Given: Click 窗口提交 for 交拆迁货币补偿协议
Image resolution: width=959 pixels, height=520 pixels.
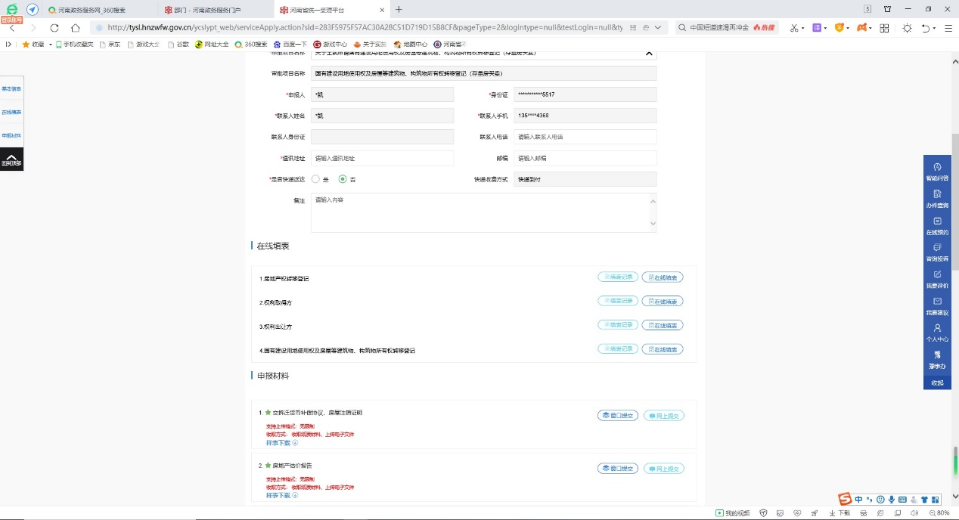Looking at the screenshot, I should pos(618,416).
